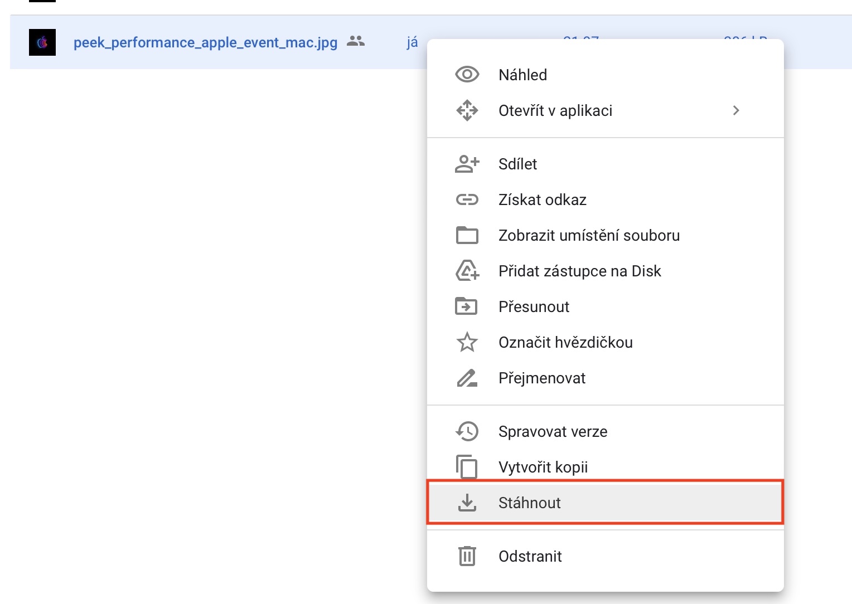Click the add-person icon beside Sdílet
This screenshot has height=604, width=852.
coord(467,164)
